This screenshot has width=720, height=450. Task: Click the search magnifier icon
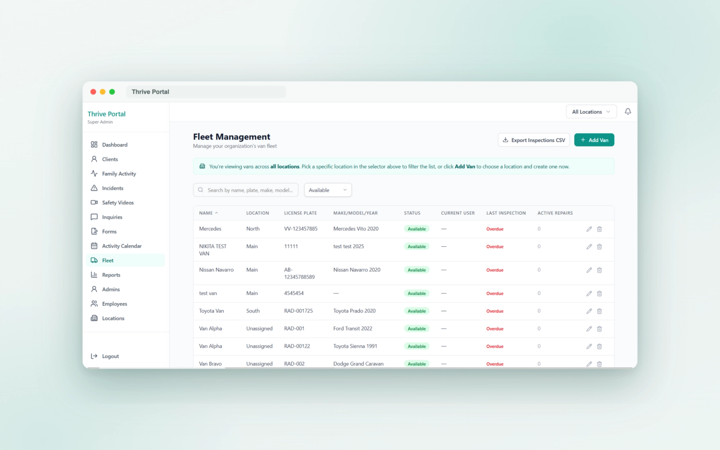(x=201, y=190)
